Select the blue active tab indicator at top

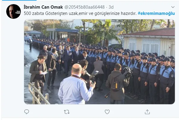tap(19, 0)
